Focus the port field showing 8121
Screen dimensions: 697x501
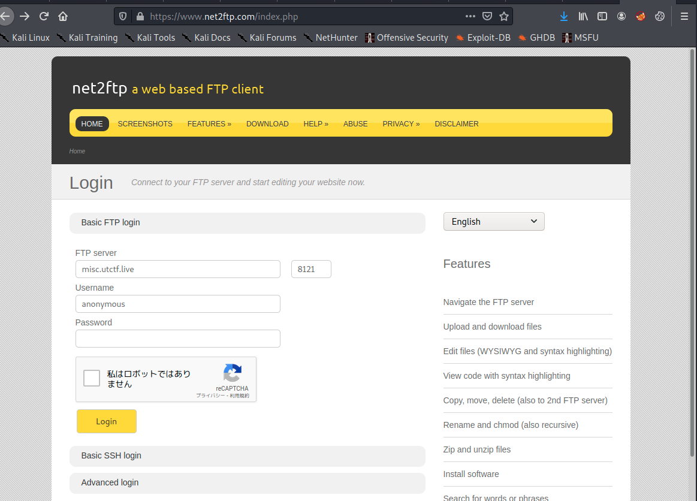(x=311, y=269)
